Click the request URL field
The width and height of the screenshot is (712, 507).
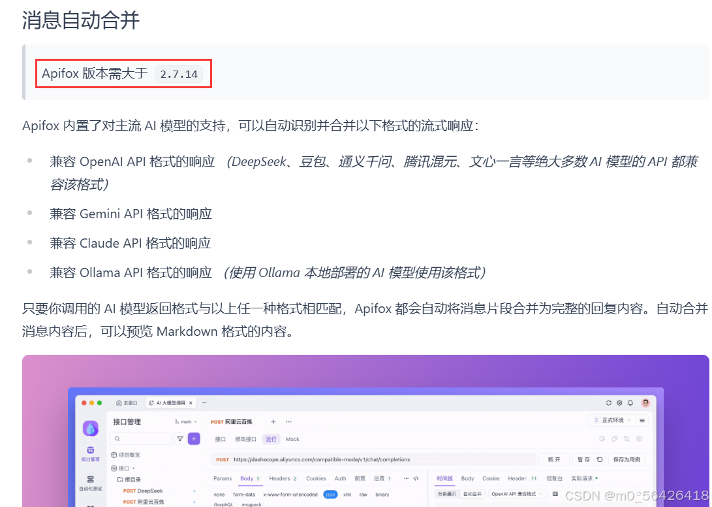pyautogui.click(x=384, y=460)
